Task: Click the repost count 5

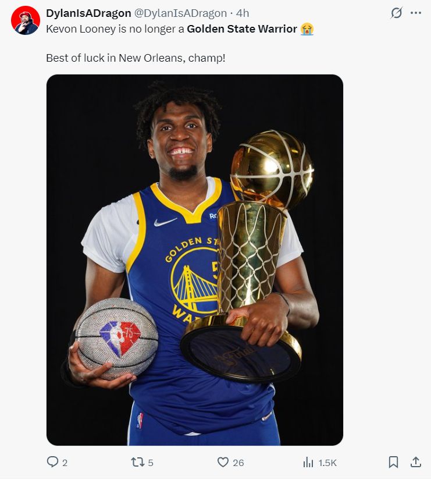Action: (151, 463)
